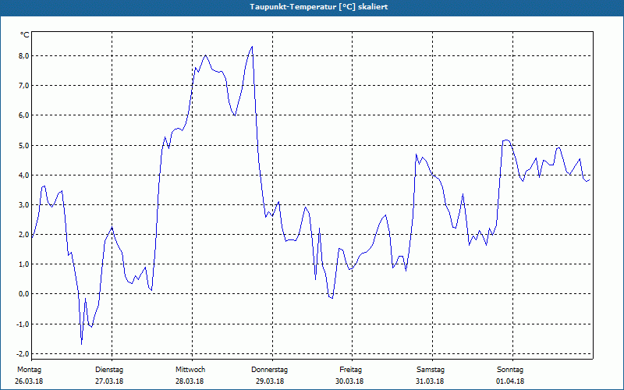
Task: Select the '1,0' y-axis label
Action: tap(24, 264)
